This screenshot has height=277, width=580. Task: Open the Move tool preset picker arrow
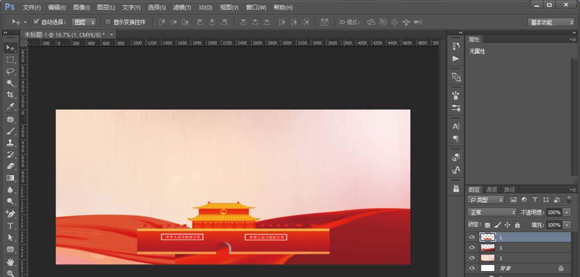click(25, 22)
